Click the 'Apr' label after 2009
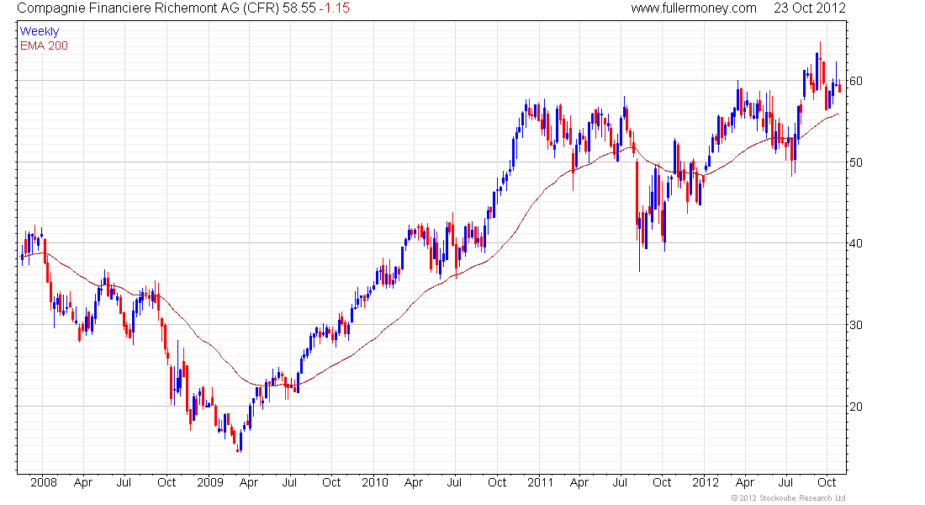The height and width of the screenshot is (505, 925). point(249,483)
